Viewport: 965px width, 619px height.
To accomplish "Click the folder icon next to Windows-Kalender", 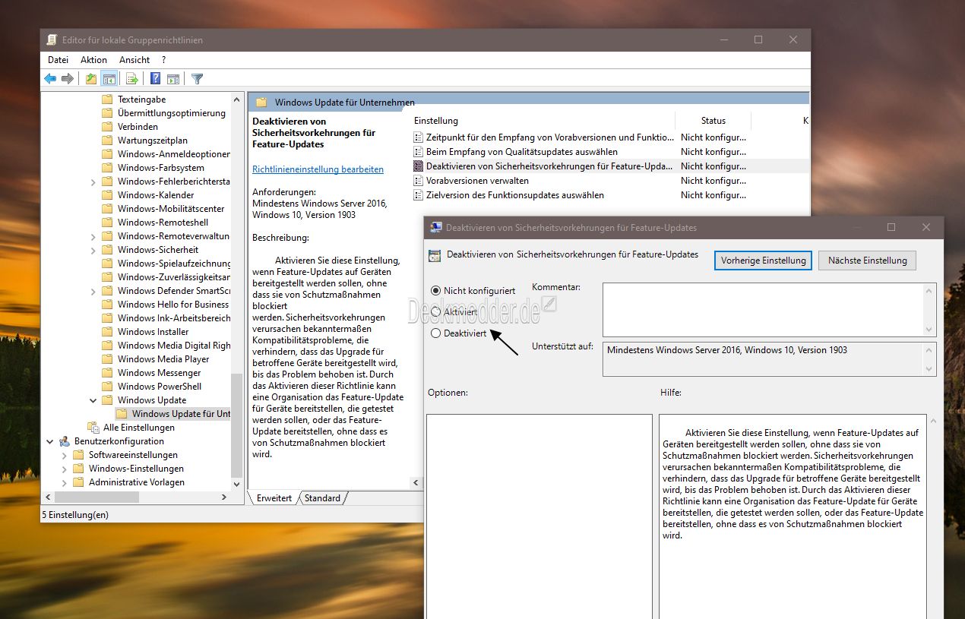I will 107,195.
